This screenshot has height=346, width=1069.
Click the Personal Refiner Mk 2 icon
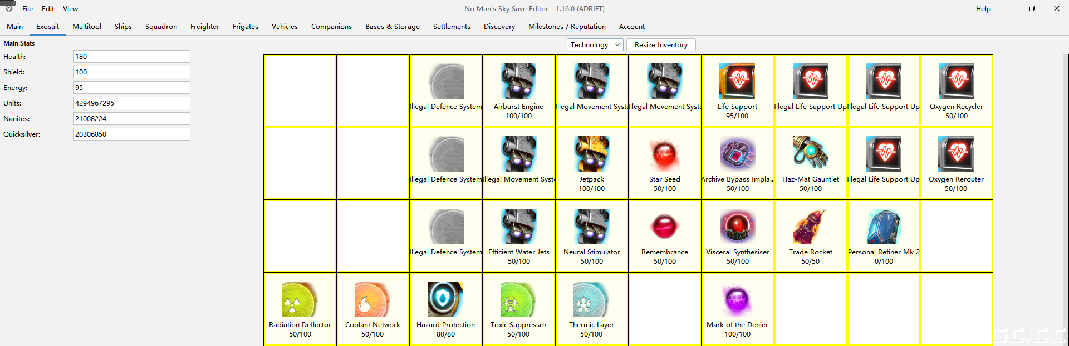(883, 227)
